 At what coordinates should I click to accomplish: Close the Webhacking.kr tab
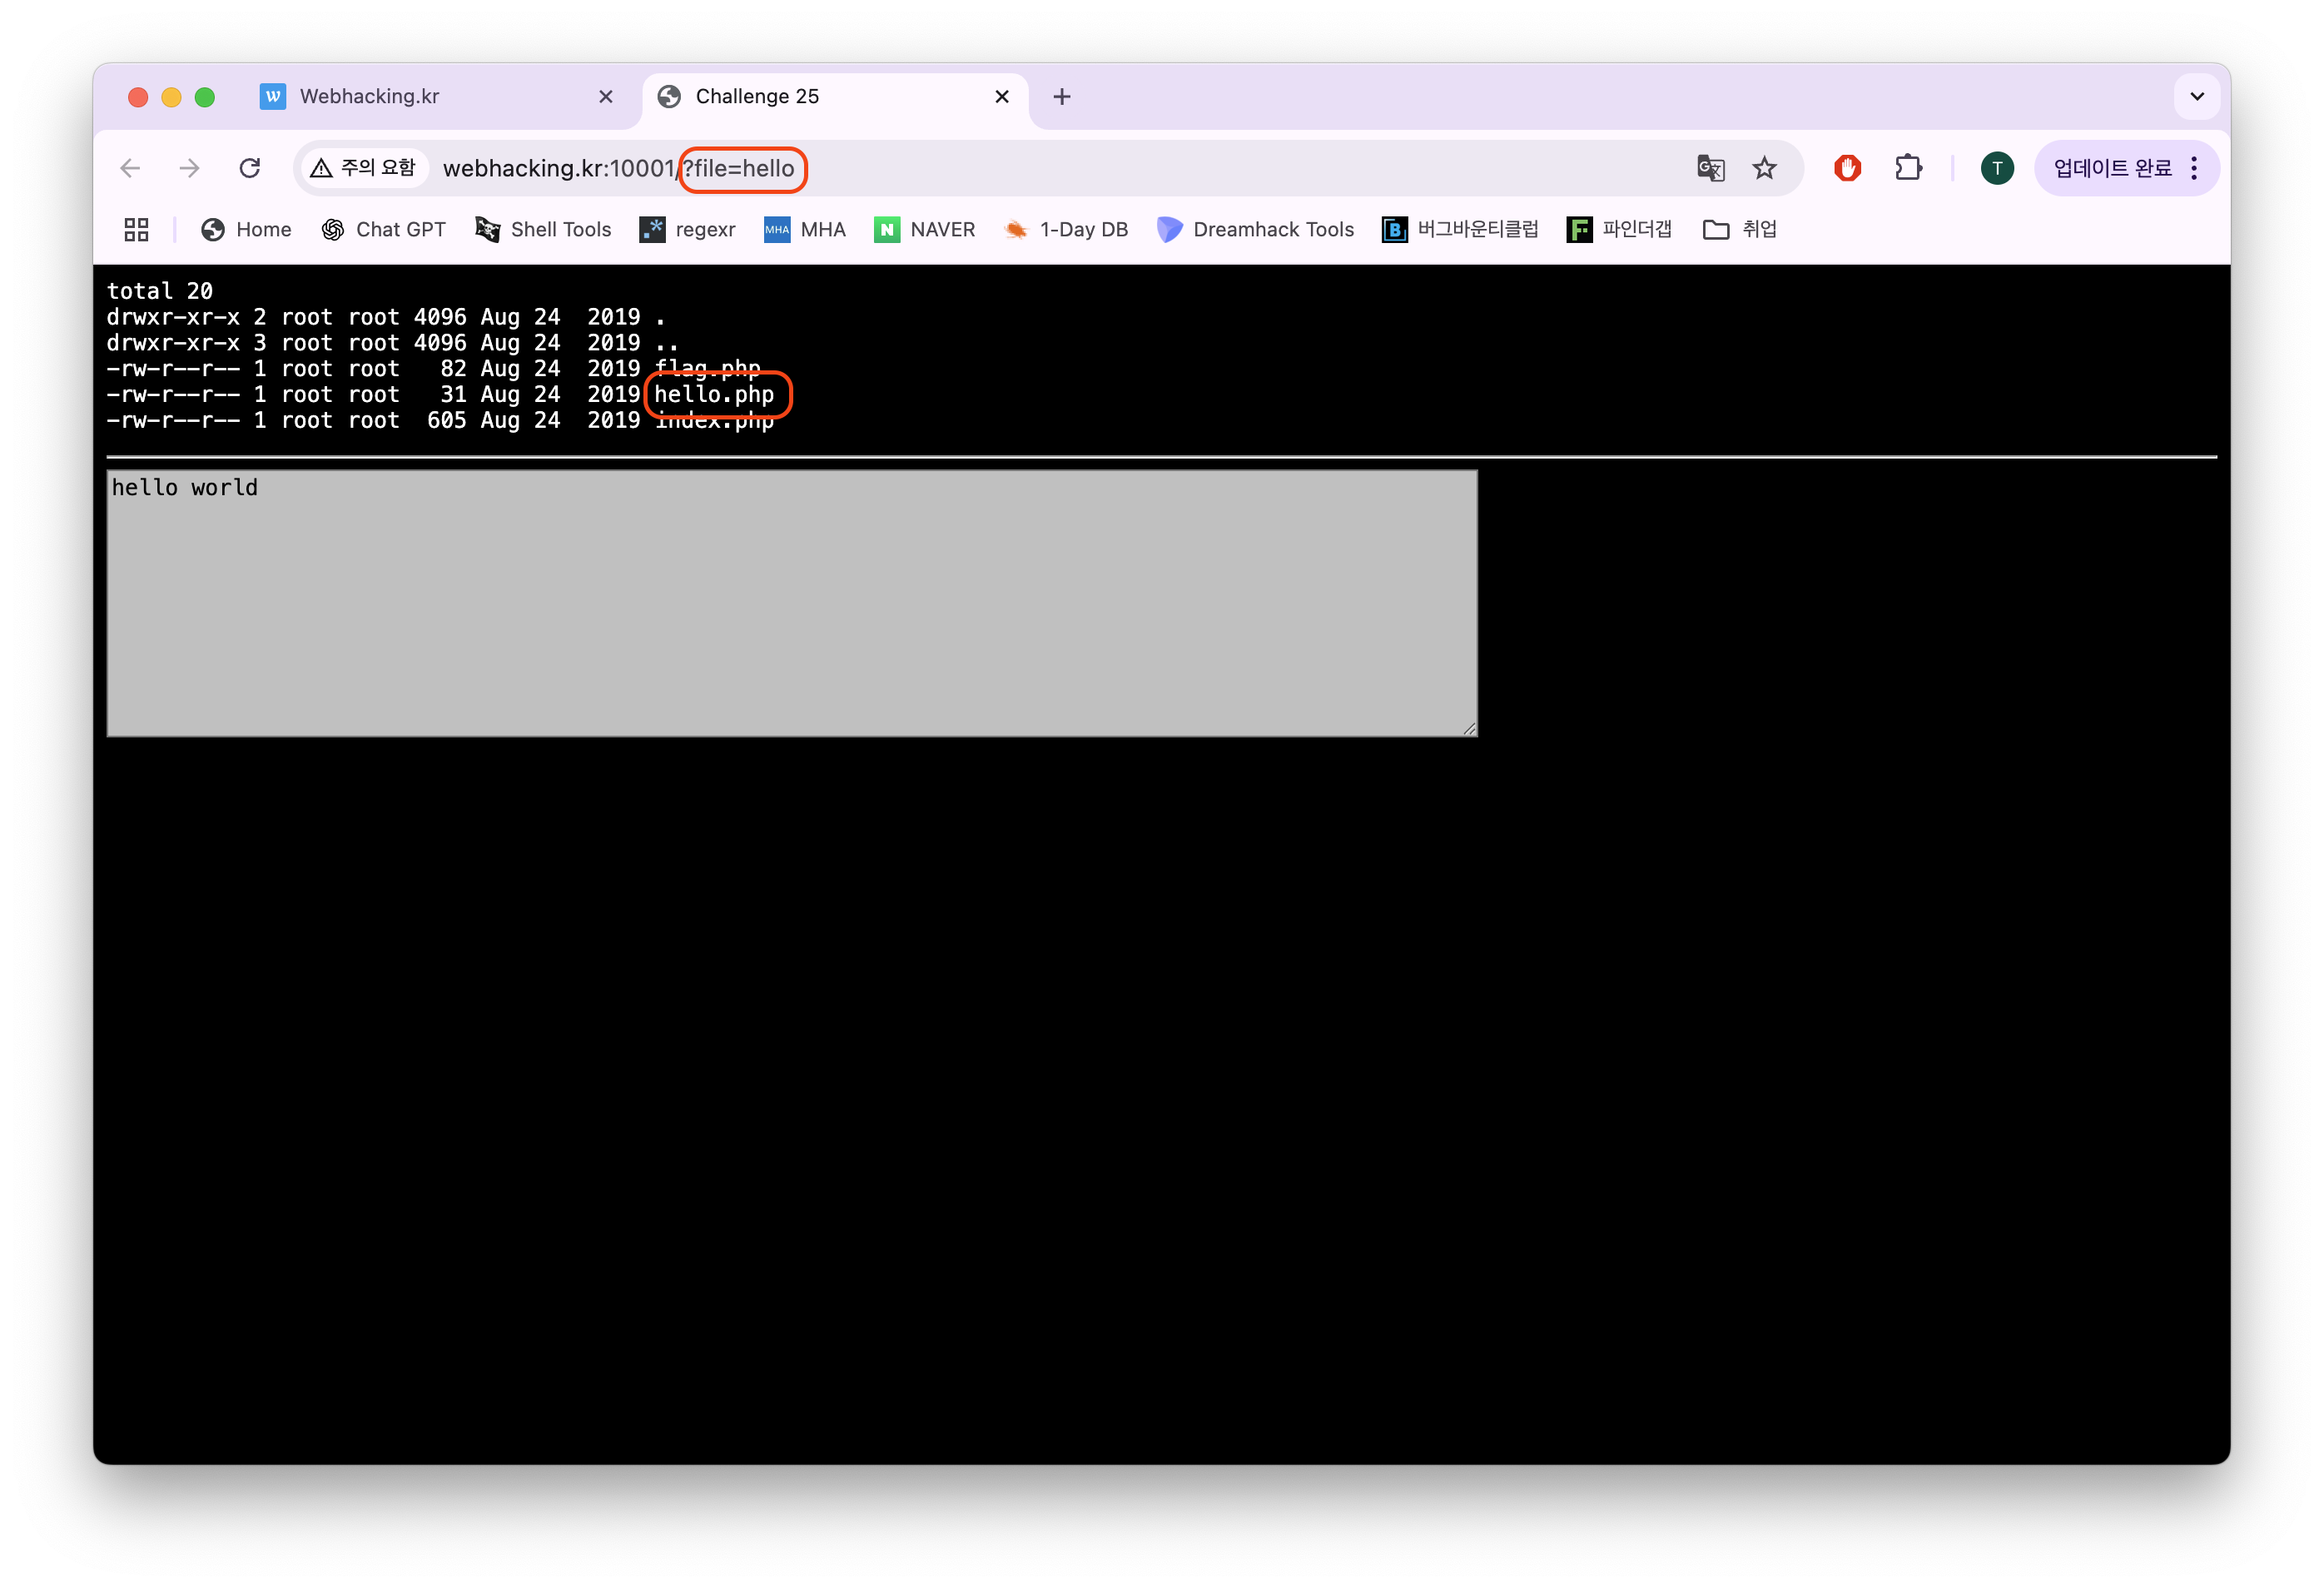tap(606, 96)
